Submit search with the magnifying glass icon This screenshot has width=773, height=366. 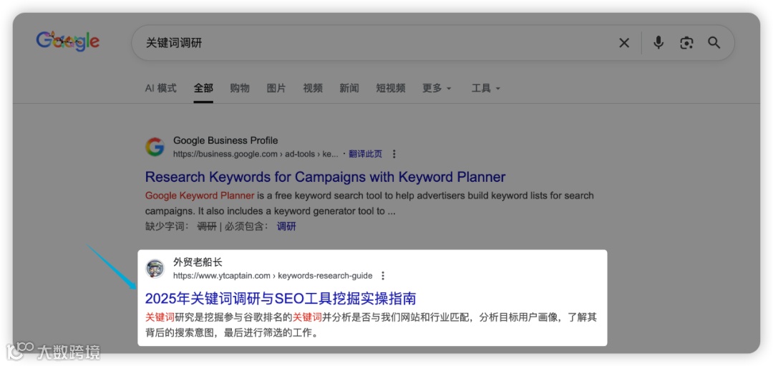pos(714,43)
